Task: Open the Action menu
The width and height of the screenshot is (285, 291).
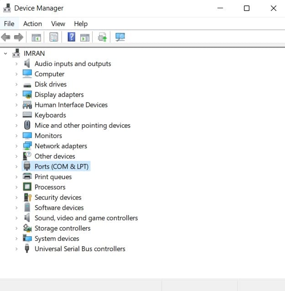Action: point(33,24)
